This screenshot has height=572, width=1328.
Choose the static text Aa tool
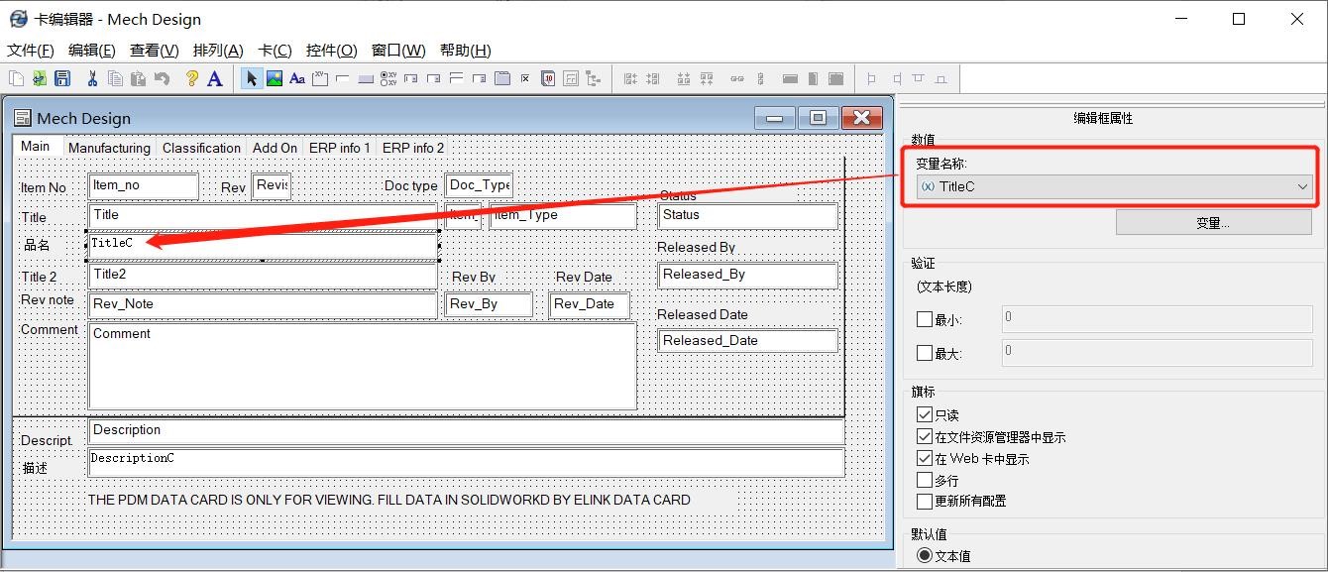[296, 78]
